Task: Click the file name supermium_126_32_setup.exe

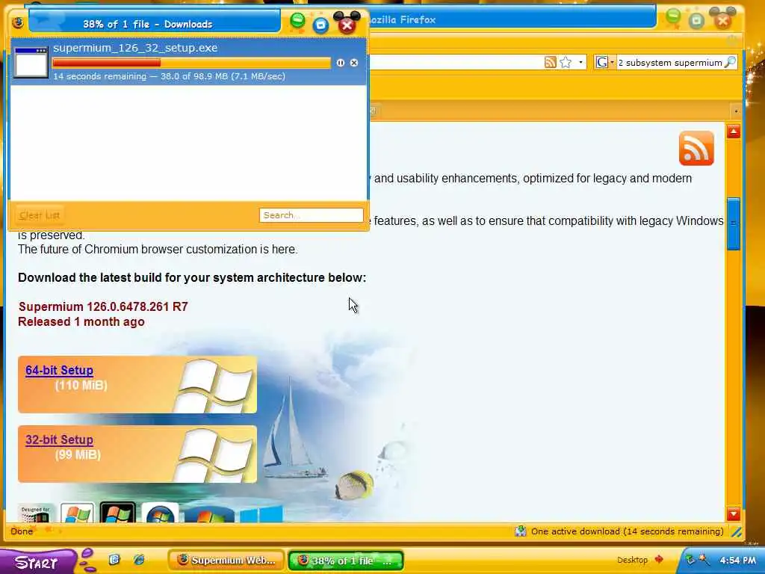Action: (x=135, y=48)
